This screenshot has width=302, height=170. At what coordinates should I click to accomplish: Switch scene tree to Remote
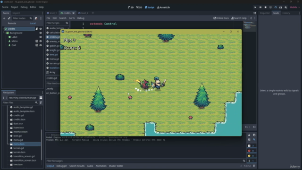click(x=12, y=23)
